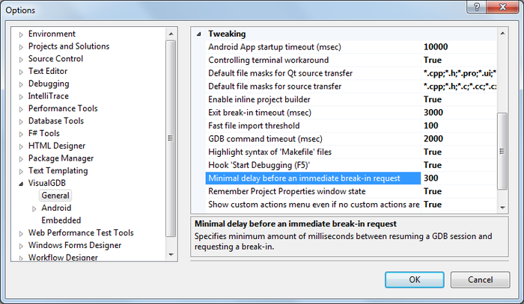Screen dimensions: 524x304
Task: Select Embedded under VisualGDB
Action: 61,220
